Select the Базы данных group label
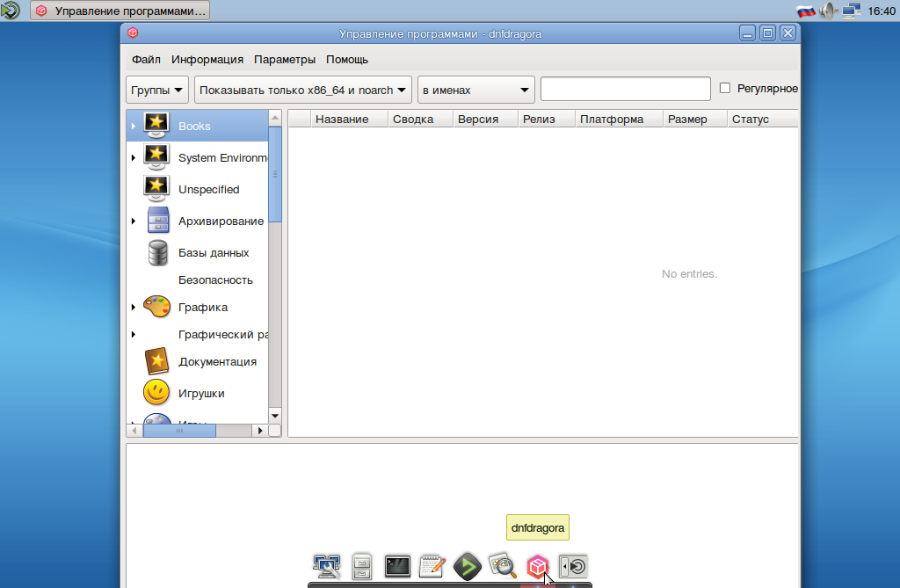 coord(214,252)
